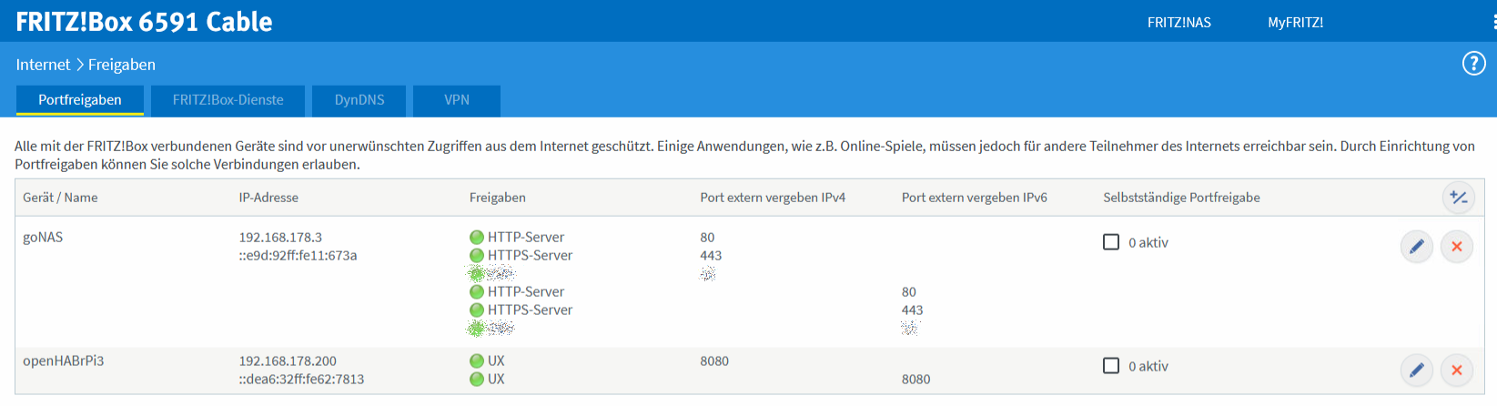Click the Freigaben column header

(x=498, y=198)
